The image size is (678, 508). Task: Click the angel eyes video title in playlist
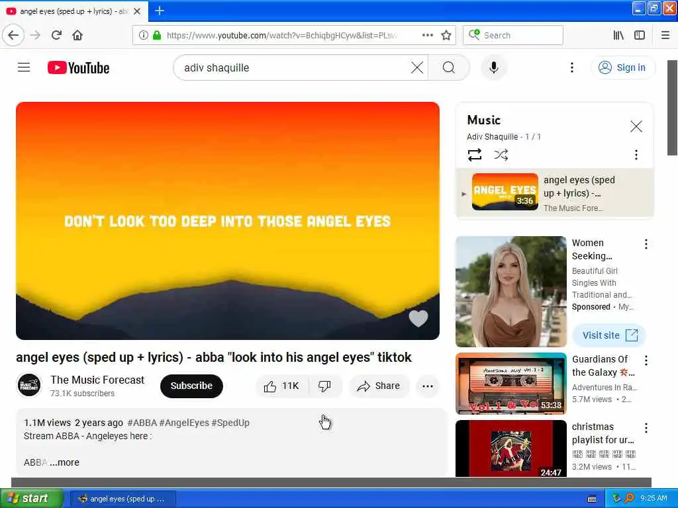(579, 187)
